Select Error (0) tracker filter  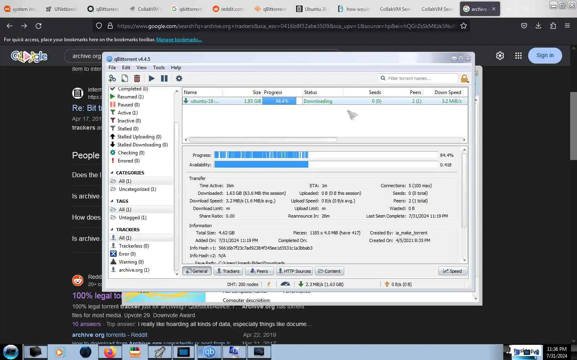pyautogui.click(x=127, y=254)
